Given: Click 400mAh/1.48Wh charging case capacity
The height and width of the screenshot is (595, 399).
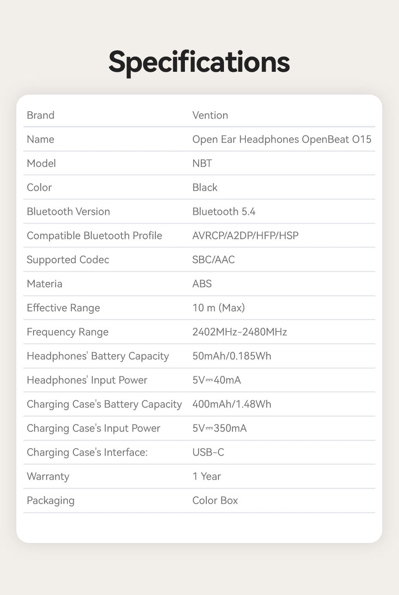Looking at the screenshot, I should pyautogui.click(x=232, y=404).
